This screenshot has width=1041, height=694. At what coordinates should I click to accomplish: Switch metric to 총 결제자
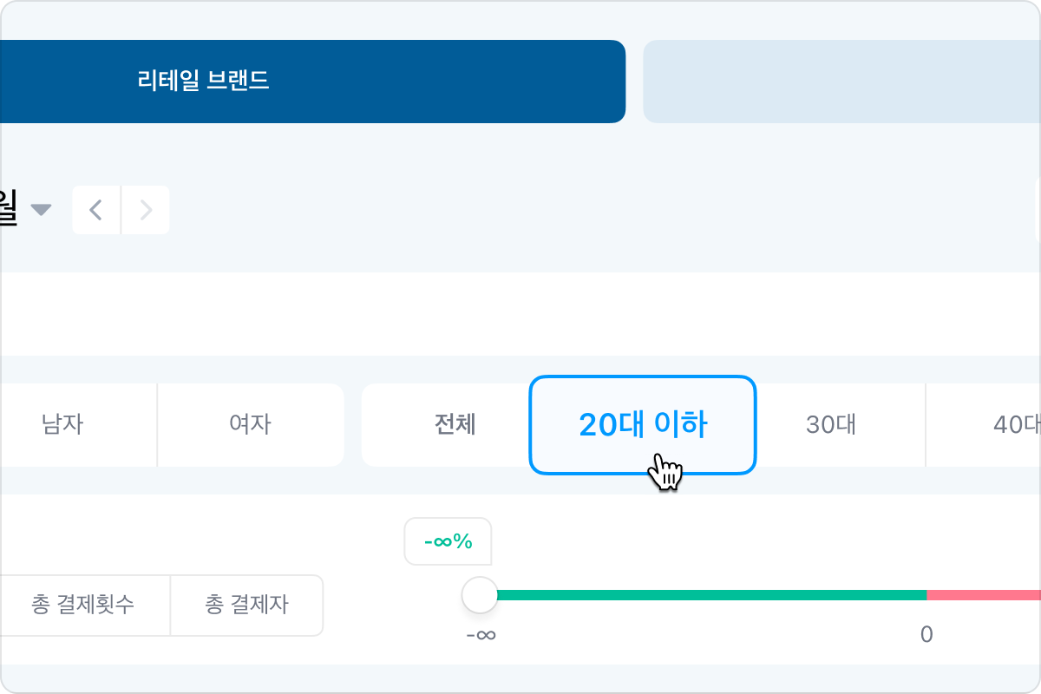pyautogui.click(x=246, y=605)
